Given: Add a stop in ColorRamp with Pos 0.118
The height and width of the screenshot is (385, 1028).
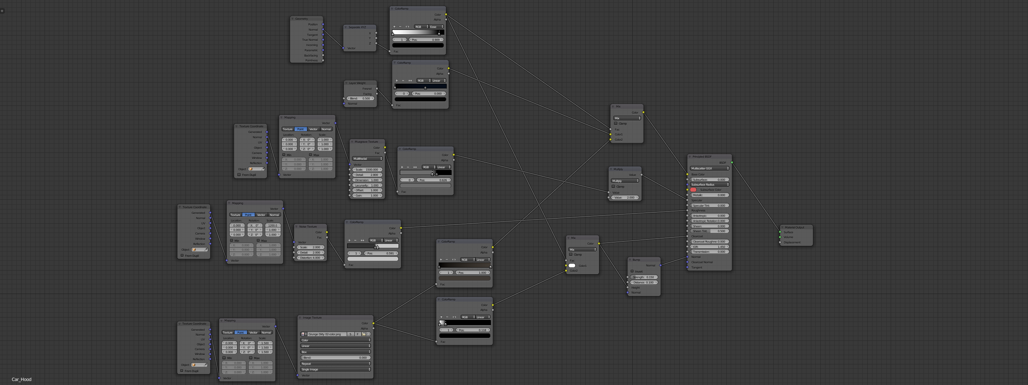Looking at the screenshot, I should click(x=441, y=317).
